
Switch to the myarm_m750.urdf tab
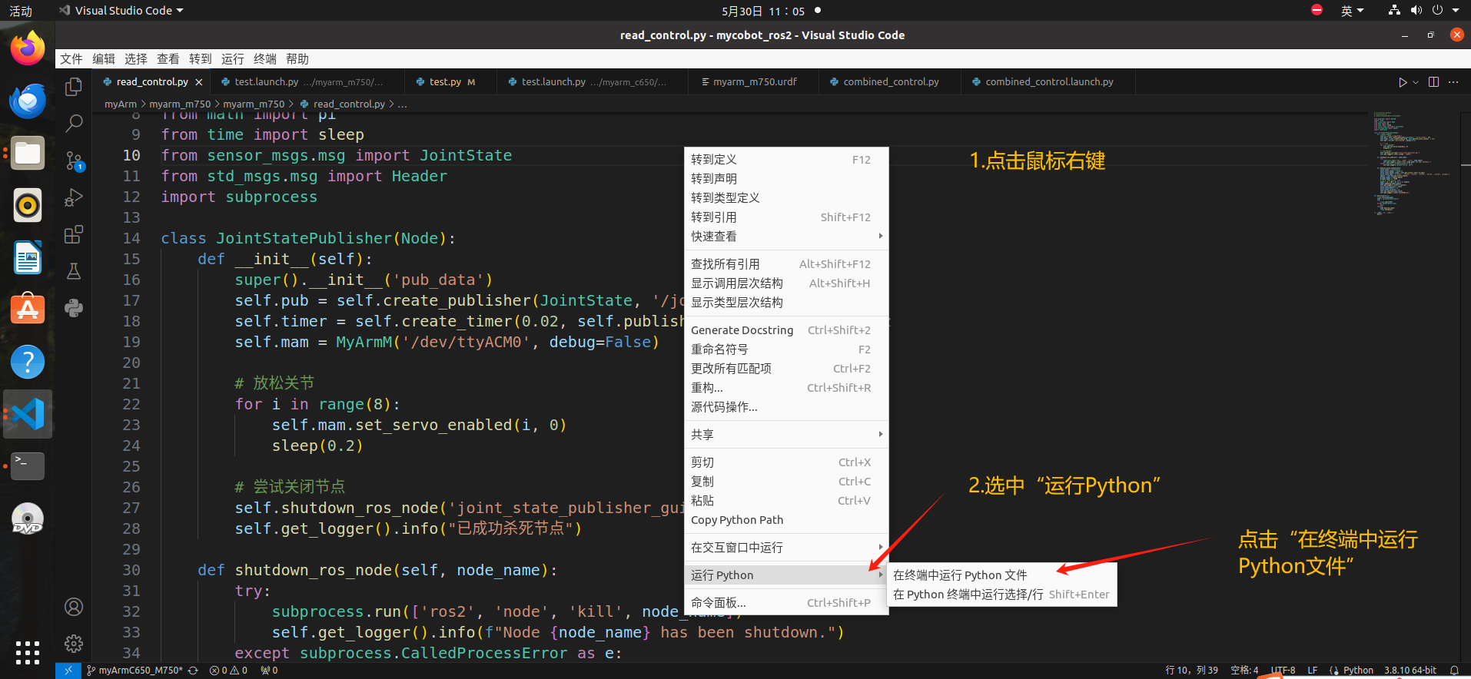[755, 82]
